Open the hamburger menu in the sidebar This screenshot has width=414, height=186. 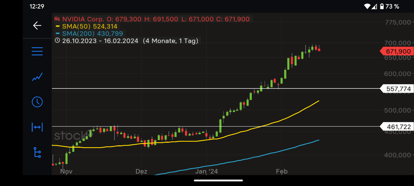pyautogui.click(x=37, y=51)
